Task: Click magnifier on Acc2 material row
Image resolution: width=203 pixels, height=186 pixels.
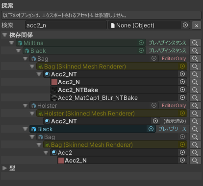Action: (195, 153)
